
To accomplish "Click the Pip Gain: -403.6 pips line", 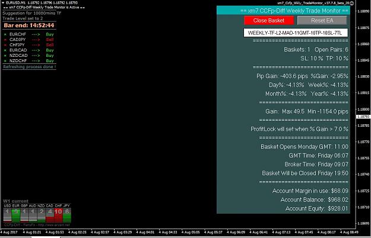I will [302, 76].
